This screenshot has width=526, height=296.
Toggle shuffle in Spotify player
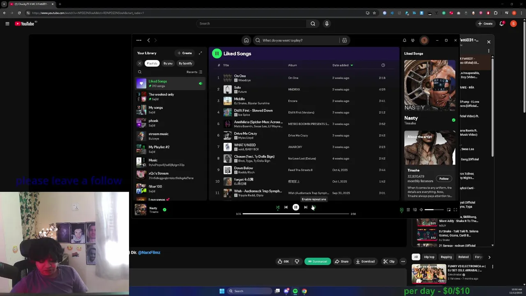point(277,207)
